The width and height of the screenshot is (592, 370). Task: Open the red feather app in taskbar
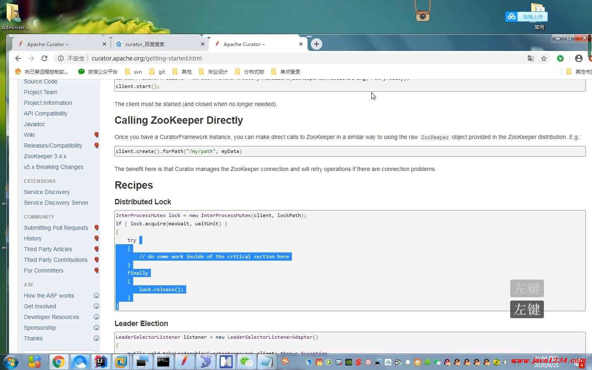[184, 362]
